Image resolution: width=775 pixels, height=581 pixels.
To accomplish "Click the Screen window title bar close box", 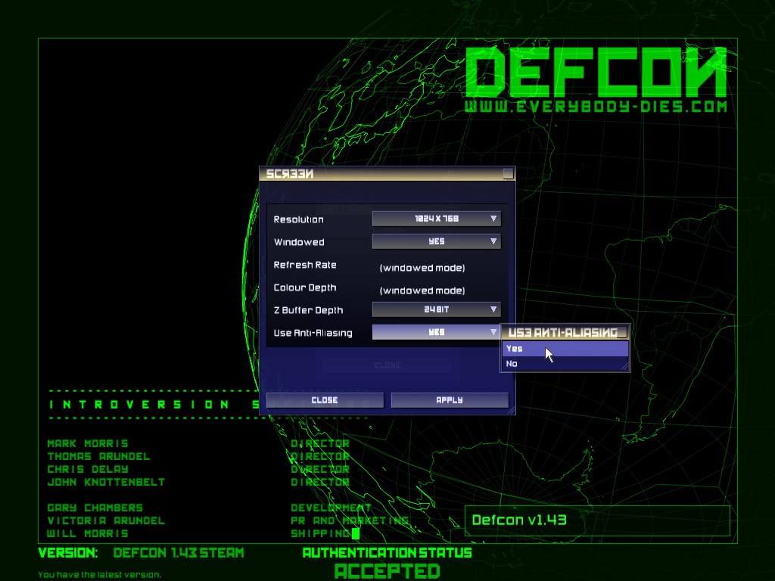I will pyautogui.click(x=508, y=173).
